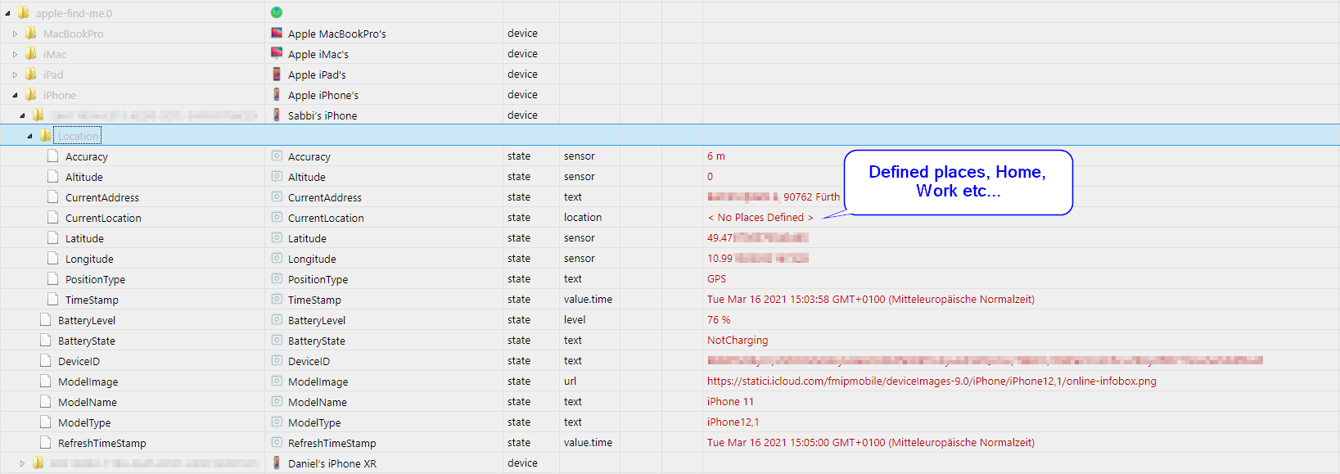This screenshot has height=474, width=1340.
Task: Collapse the iPhone folder
Action: (x=15, y=95)
